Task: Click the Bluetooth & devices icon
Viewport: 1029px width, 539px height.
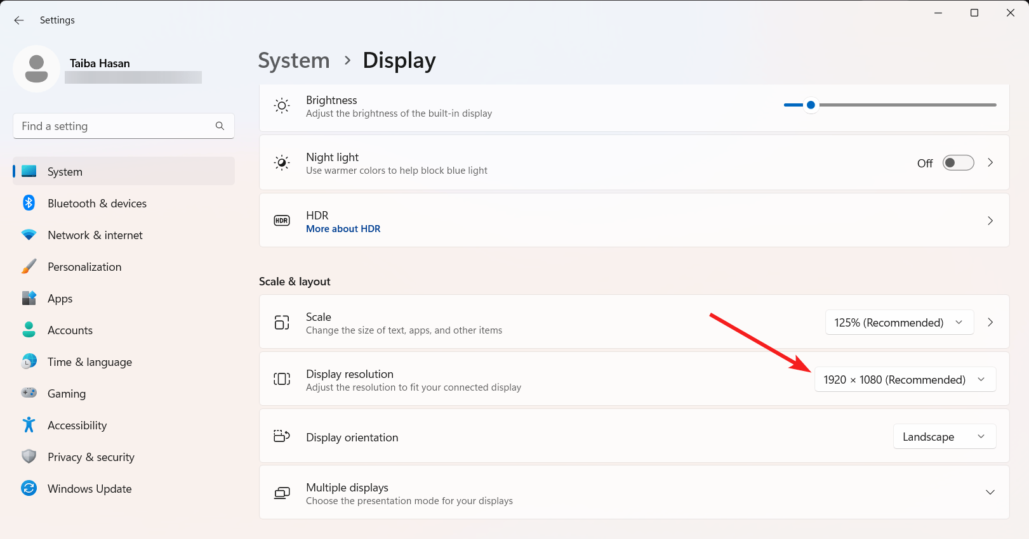Action: [x=29, y=203]
